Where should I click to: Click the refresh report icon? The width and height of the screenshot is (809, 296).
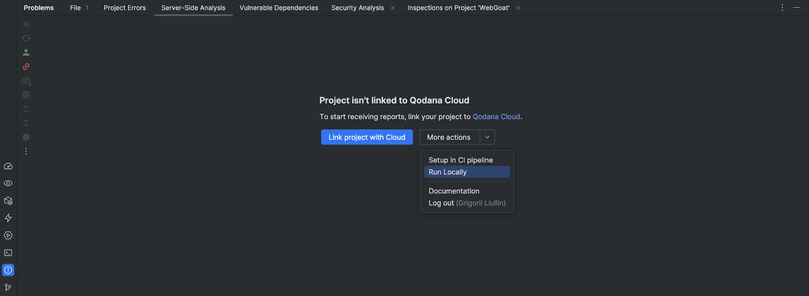pos(26,38)
